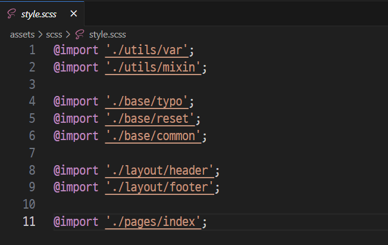
Task: Close the style.scss tab
Action: pos(73,13)
